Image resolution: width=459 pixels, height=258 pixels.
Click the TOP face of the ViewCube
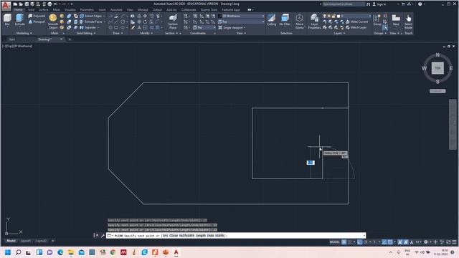[437, 68]
